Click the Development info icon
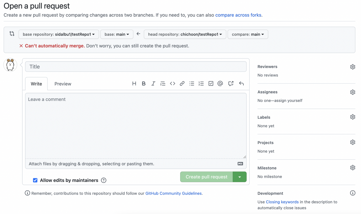The image size is (361, 214). coord(353,193)
